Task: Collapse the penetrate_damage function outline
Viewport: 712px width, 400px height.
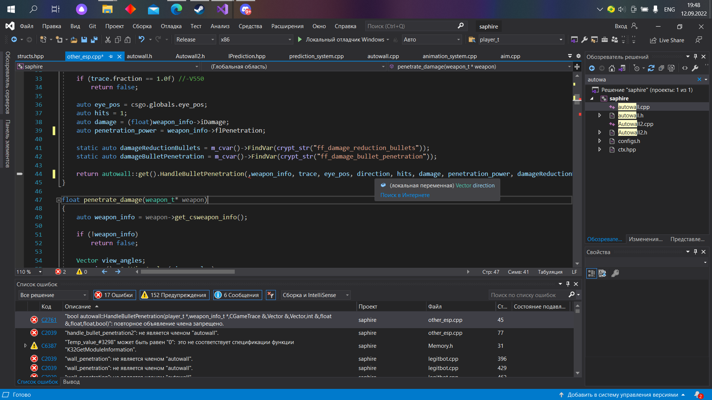Action: coord(58,200)
